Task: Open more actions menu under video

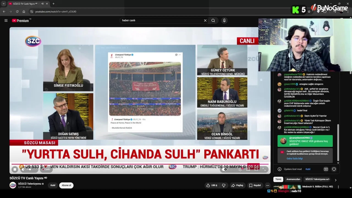Action: pyautogui.click(x=267, y=185)
